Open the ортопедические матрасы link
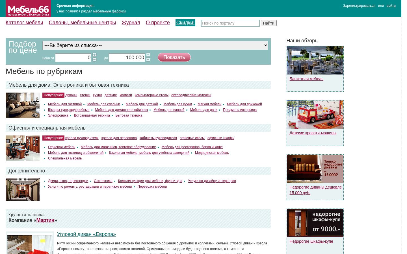 click(x=191, y=95)
